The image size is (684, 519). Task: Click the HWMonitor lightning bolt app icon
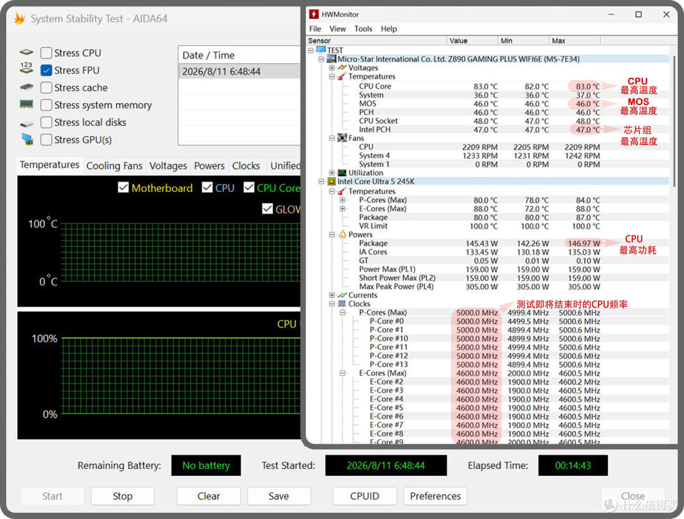(x=313, y=14)
